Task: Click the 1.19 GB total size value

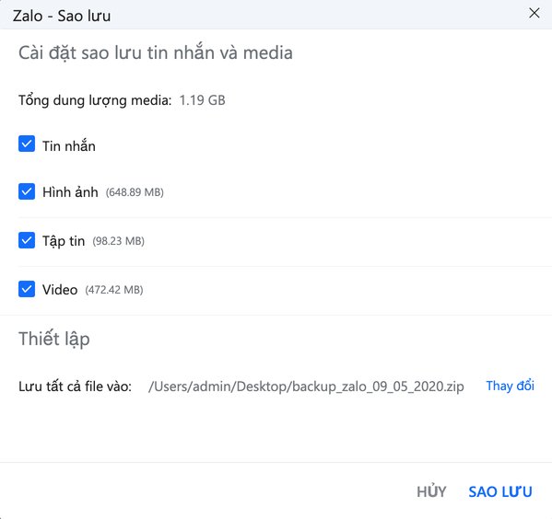Action: click(203, 100)
